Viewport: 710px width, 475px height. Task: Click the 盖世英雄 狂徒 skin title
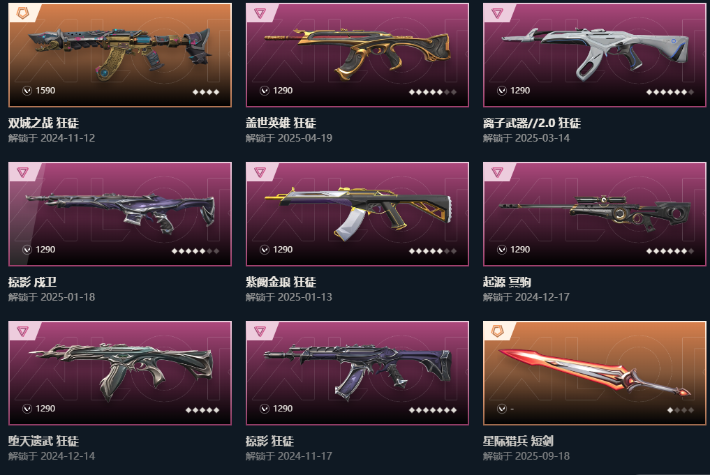(281, 123)
